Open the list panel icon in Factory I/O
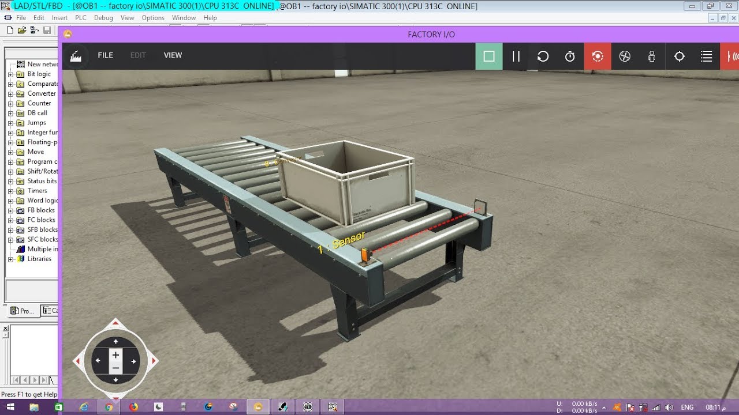The height and width of the screenshot is (415, 739). (706, 56)
